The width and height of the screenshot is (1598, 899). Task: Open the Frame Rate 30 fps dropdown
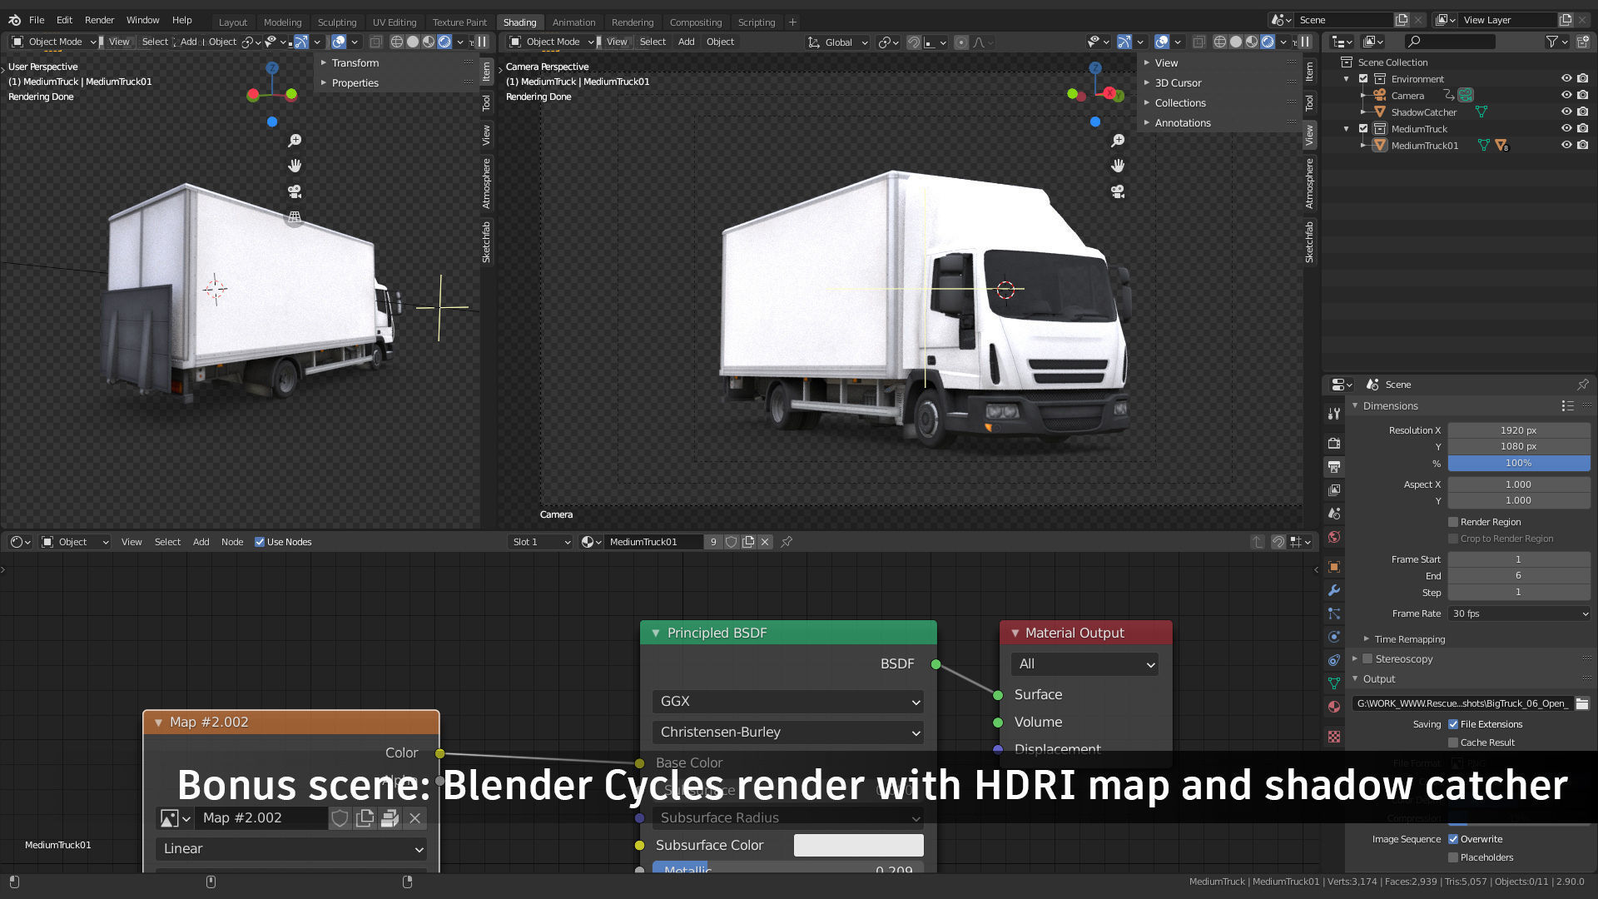1519,613
